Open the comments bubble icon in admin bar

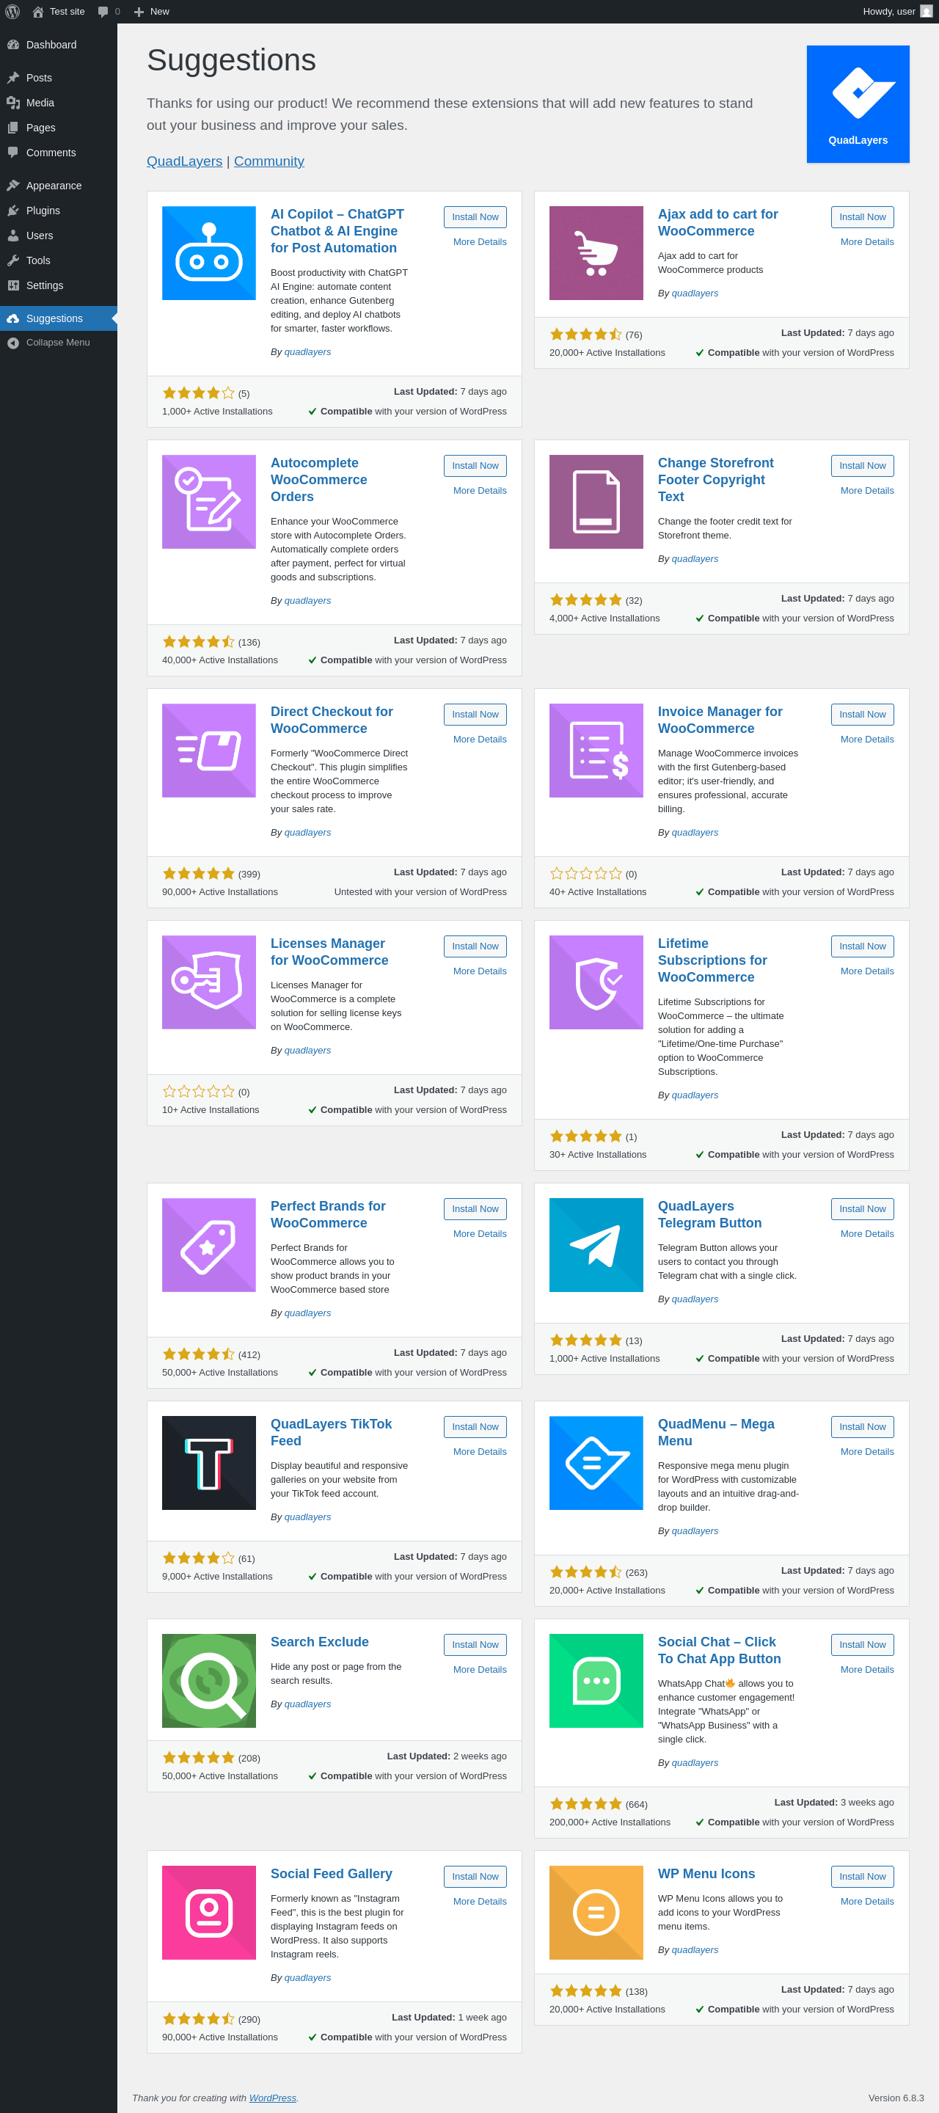click(104, 12)
